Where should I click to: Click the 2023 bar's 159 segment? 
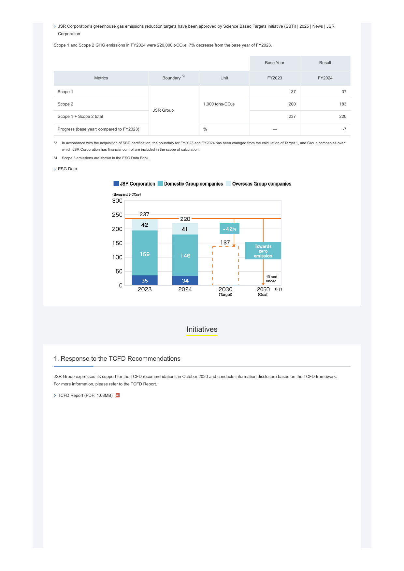tap(145, 253)
